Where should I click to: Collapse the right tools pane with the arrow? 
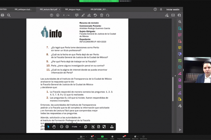tap(175, 76)
